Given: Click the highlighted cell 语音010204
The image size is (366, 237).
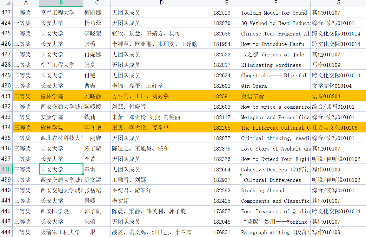Looking at the screenshot, I should (x=338, y=96).
